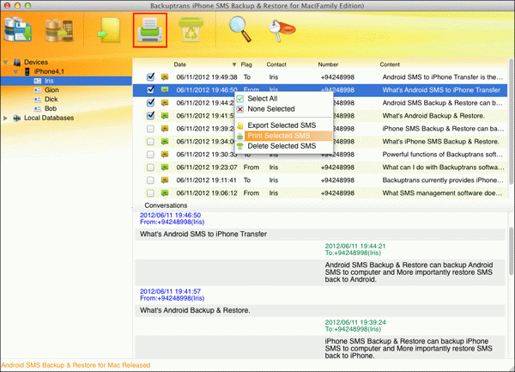
Task: Sort by the Contact column header
Action: click(276, 64)
